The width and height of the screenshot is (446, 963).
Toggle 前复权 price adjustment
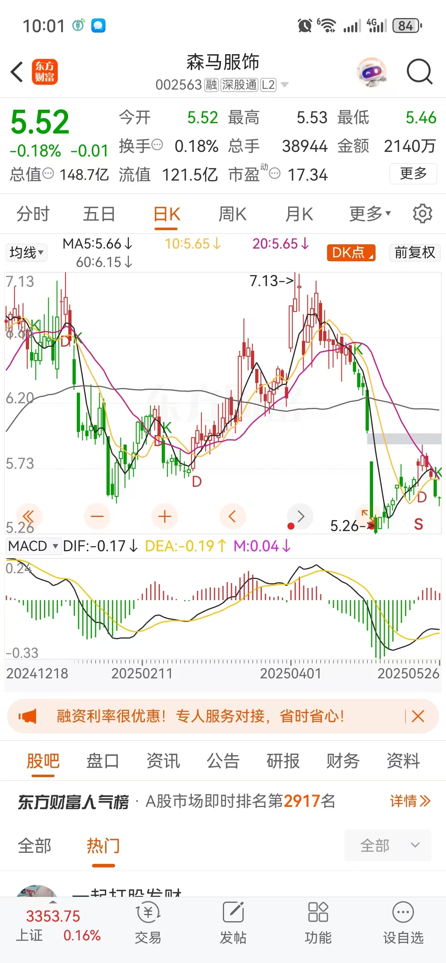pyautogui.click(x=415, y=252)
